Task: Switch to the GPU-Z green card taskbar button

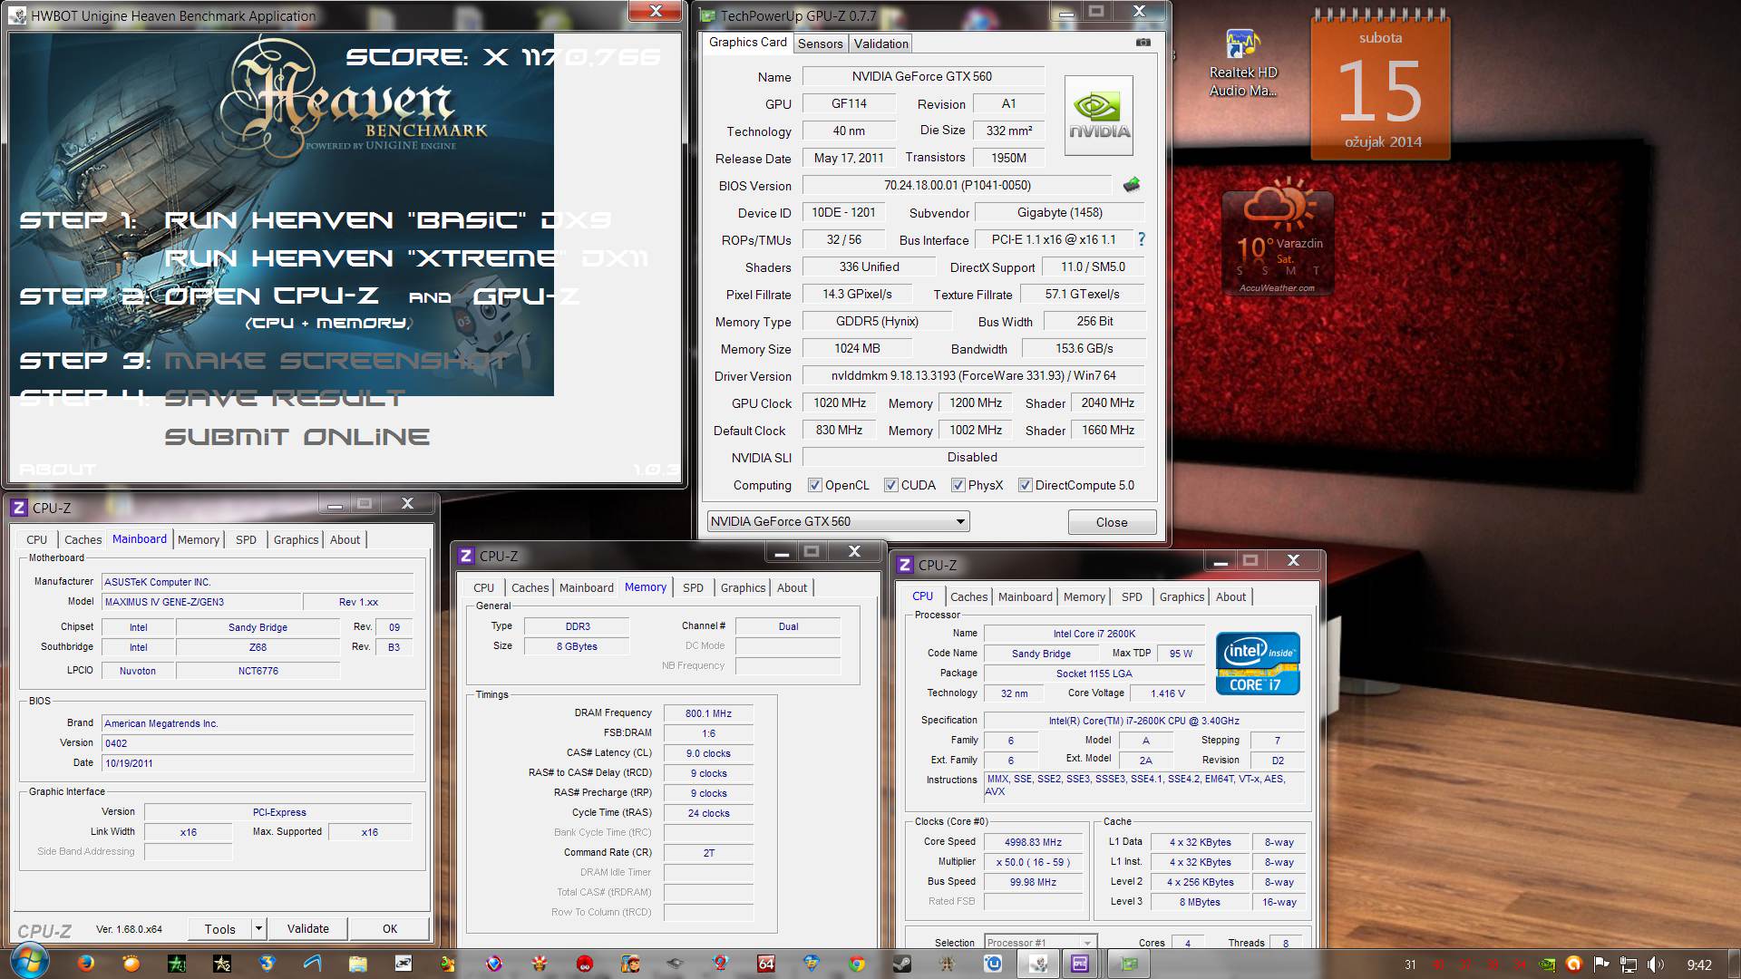Action: [x=1129, y=963]
